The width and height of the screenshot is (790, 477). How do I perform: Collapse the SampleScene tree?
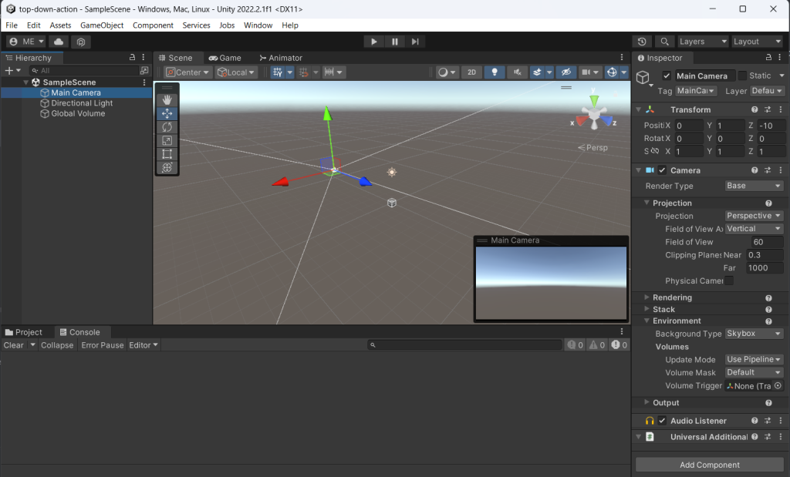[26, 82]
